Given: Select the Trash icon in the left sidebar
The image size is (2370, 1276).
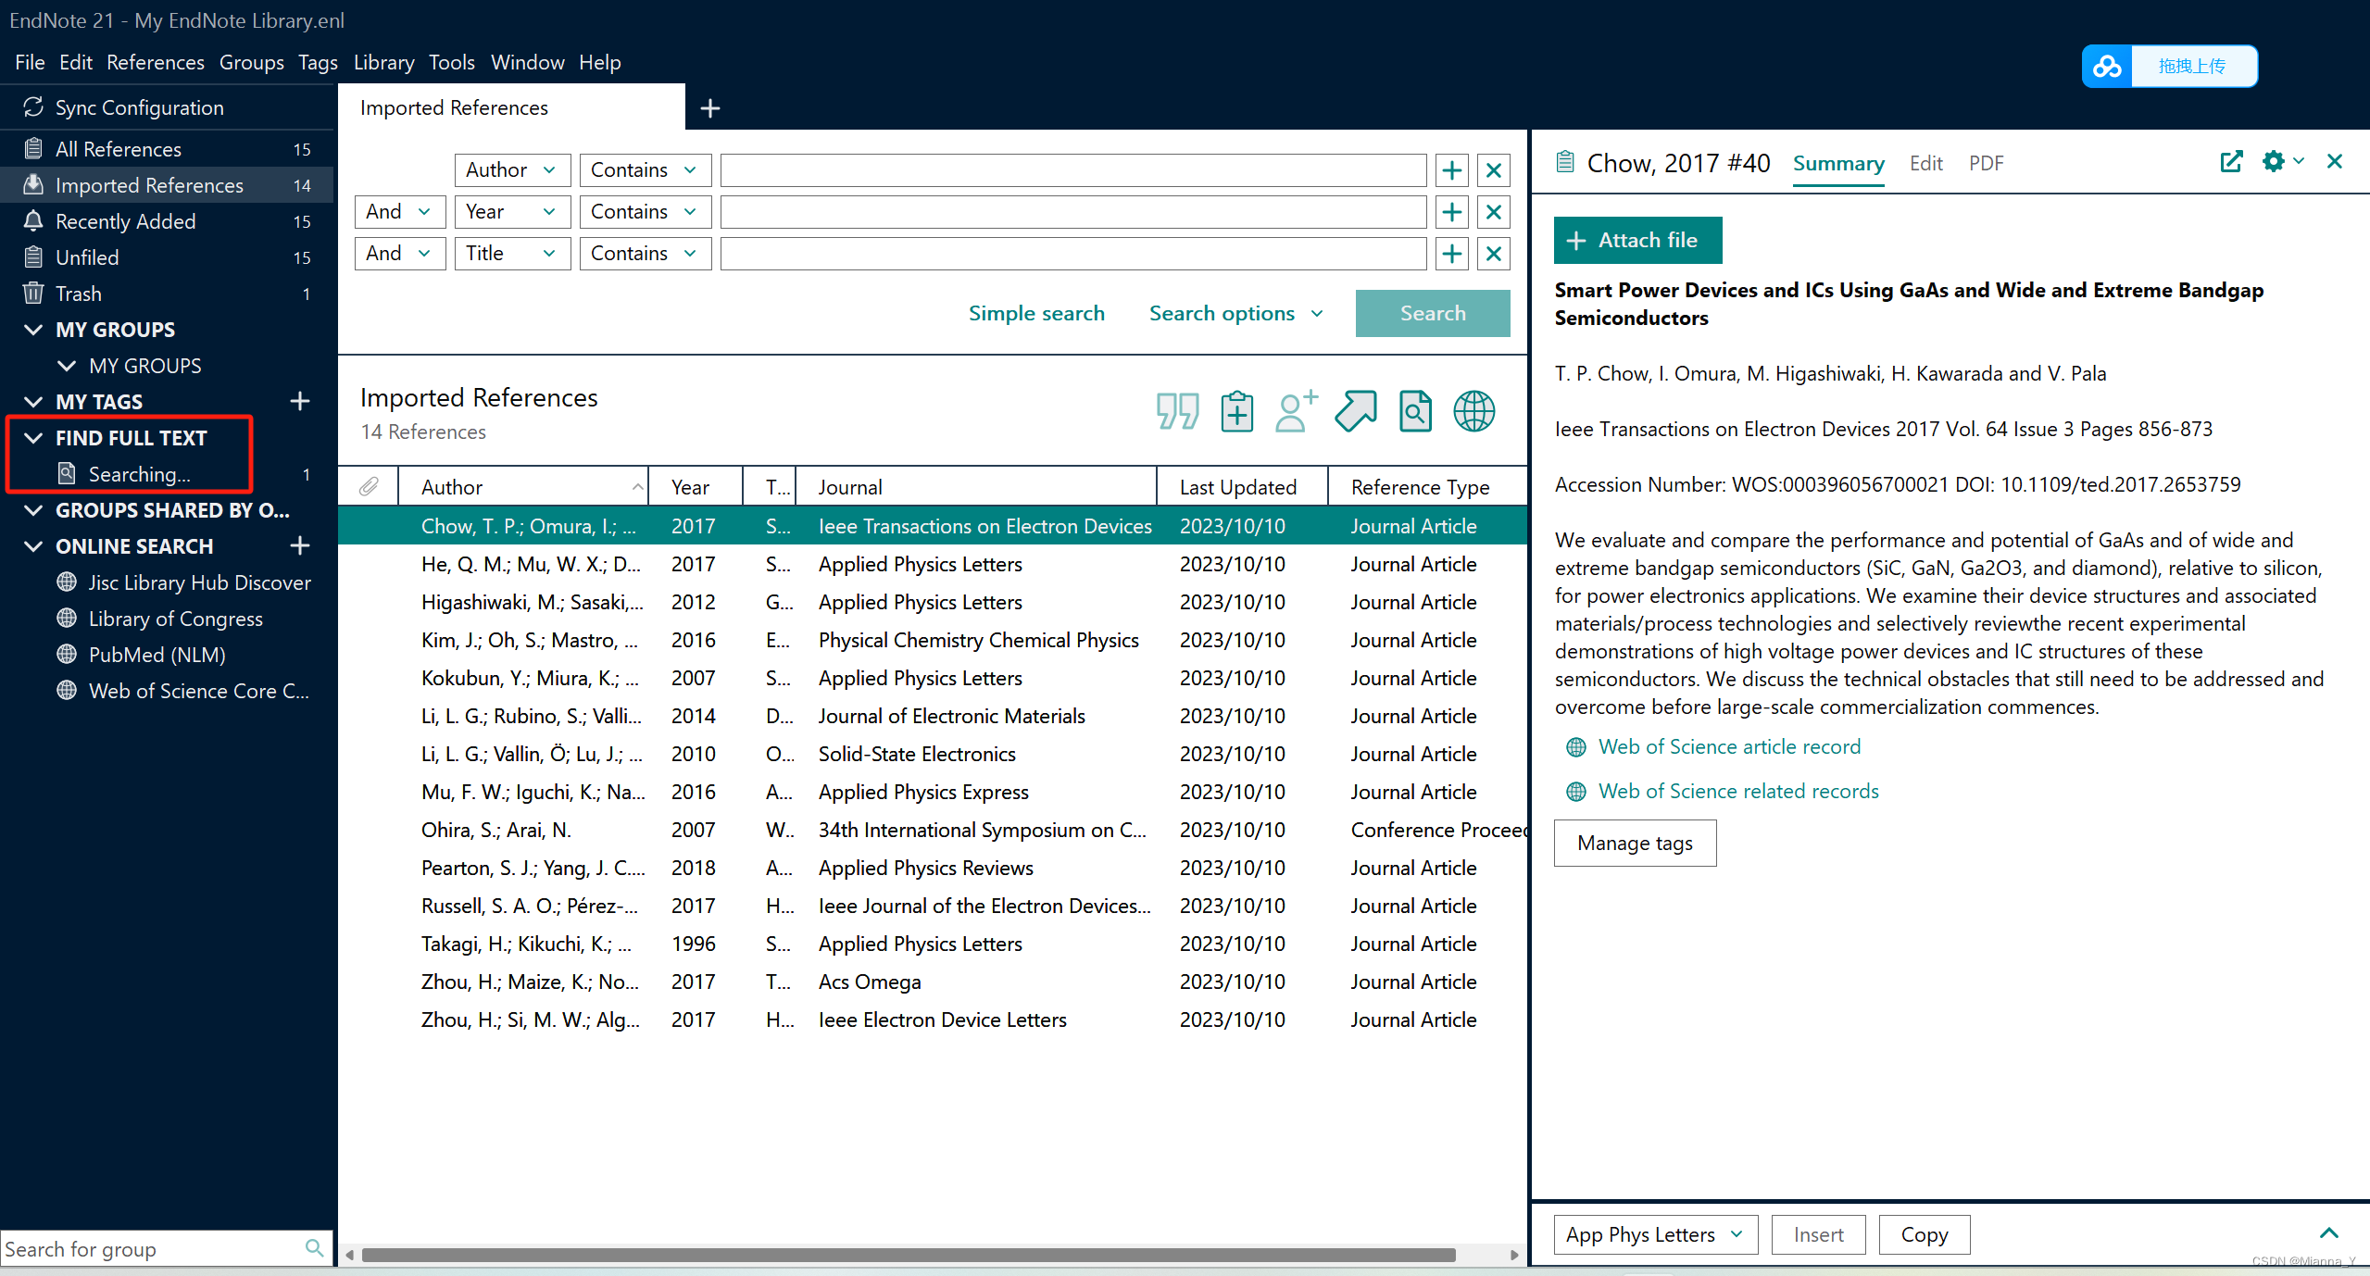Looking at the screenshot, I should pos(33,293).
